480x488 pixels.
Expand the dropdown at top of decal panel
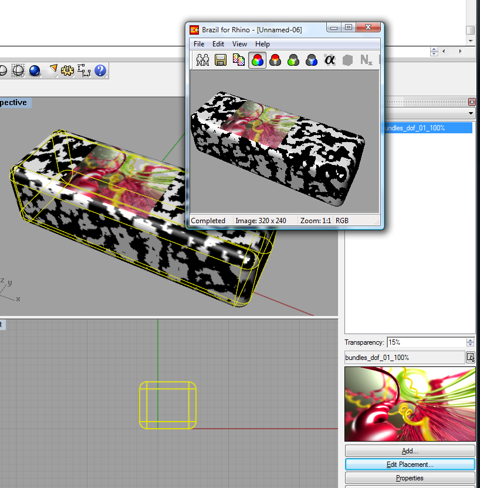(471, 113)
